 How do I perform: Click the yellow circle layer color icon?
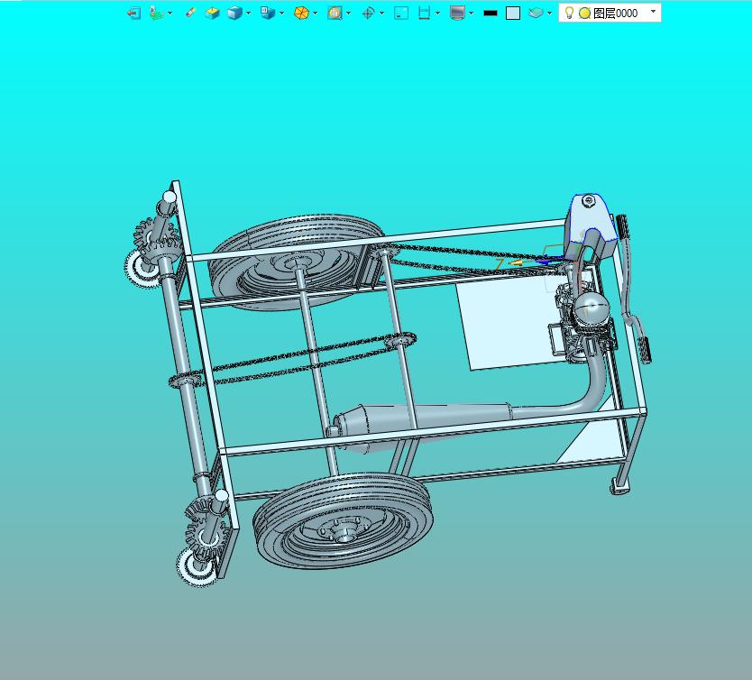pos(584,14)
